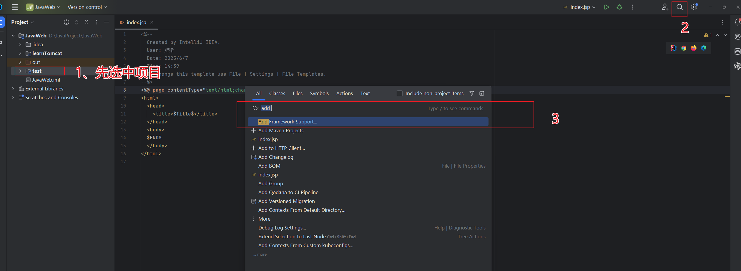Choose Add Changelog result
This screenshot has width=741, height=271.
pos(368,157)
